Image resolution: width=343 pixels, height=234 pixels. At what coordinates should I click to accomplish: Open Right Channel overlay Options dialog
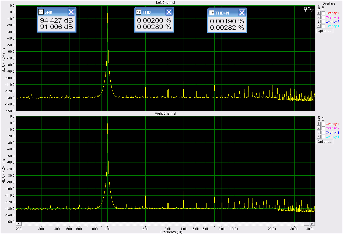pos(325,142)
